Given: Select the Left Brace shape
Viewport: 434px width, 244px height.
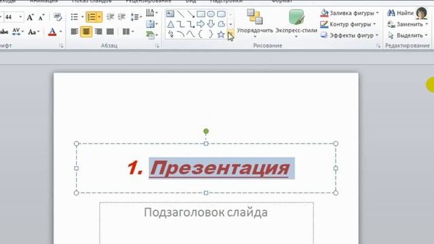Looking at the screenshot, I should pyautogui.click(x=201, y=35).
